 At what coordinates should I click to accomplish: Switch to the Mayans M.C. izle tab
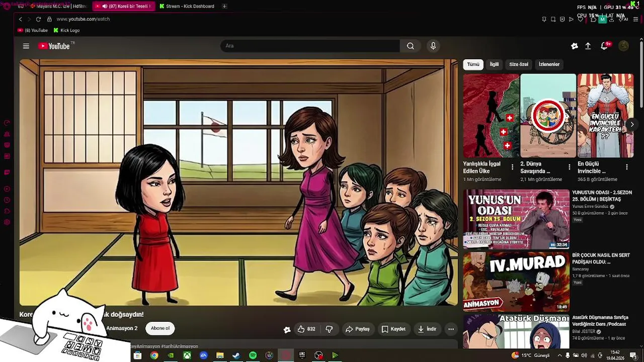click(58, 6)
